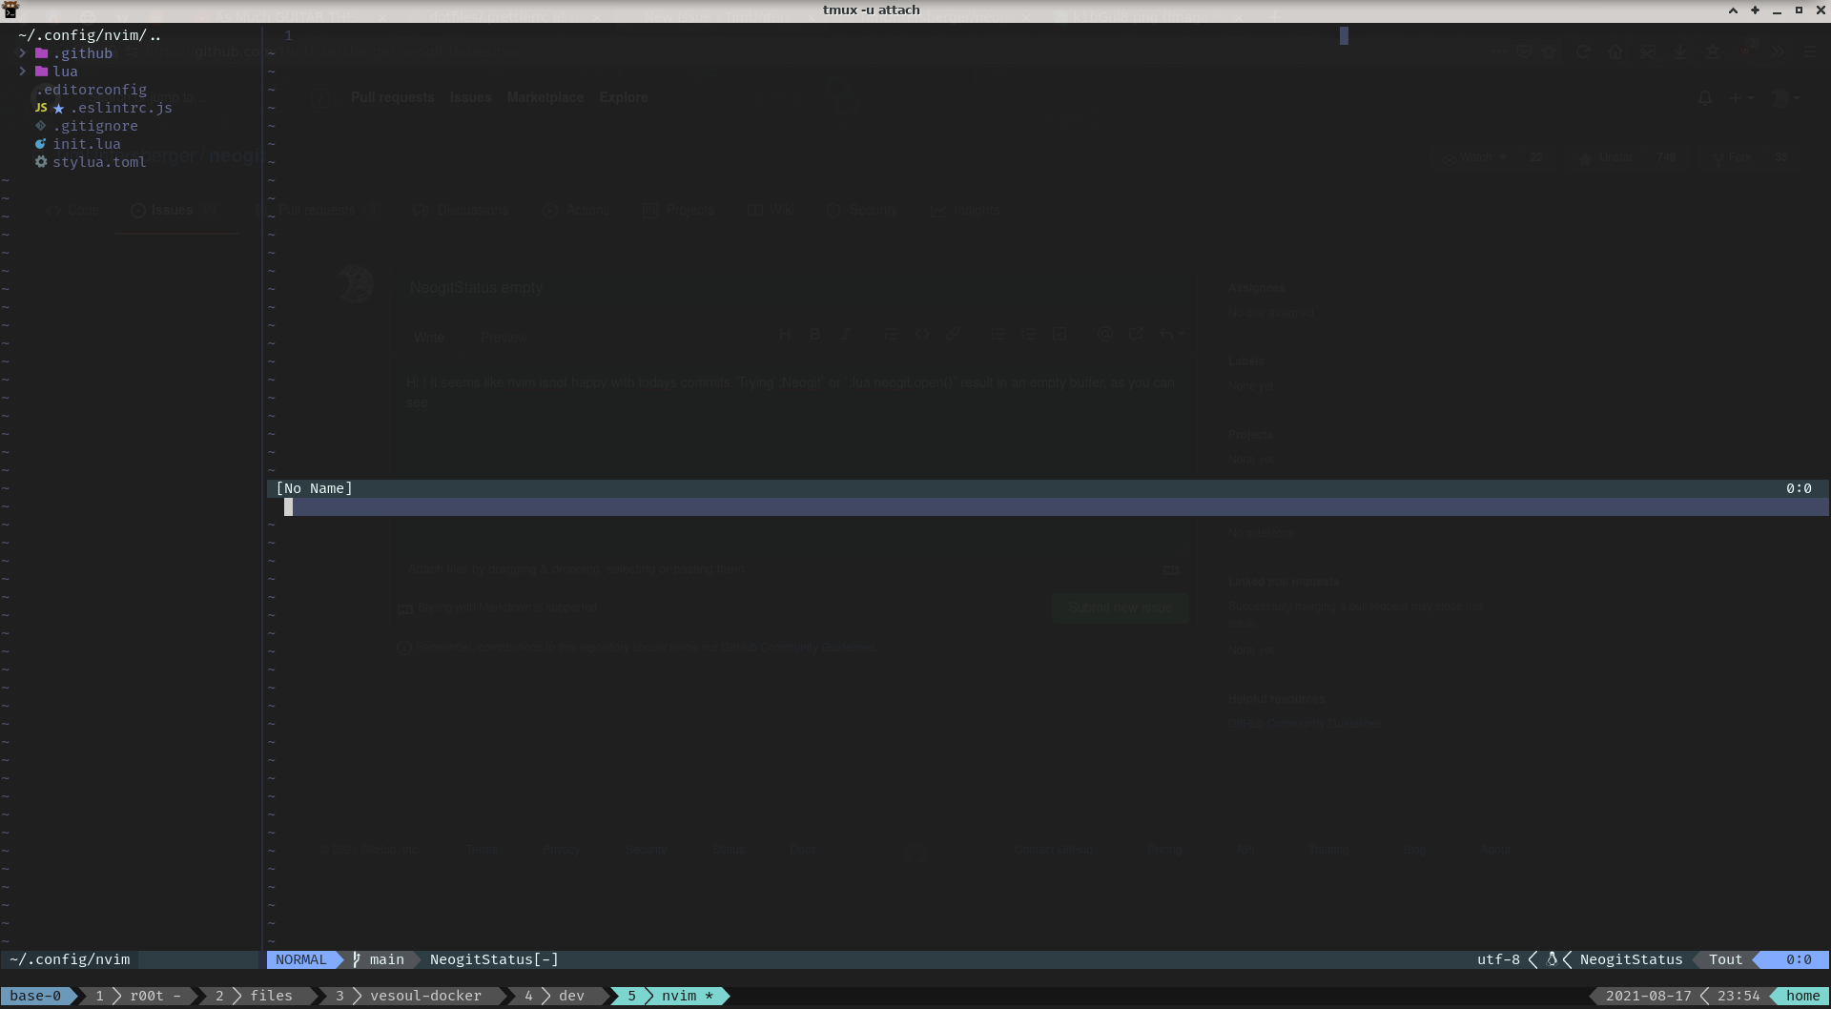Insert a hyperlink via the link icon

(953, 334)
